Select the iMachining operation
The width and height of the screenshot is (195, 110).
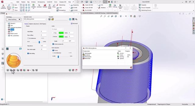61,5
